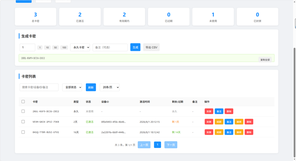Click the 已激活 activated stat card
The width and height of the screenshot is (296, 161).
click(80, 17)
